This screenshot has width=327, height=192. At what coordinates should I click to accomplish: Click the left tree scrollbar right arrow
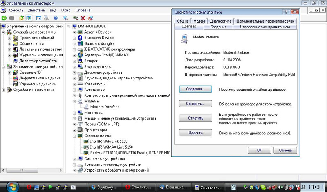pos(60,170)
